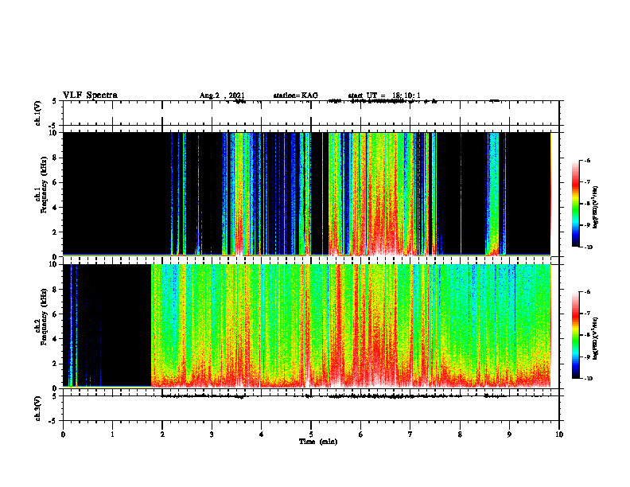The width and height of the screenshot is (630, 487).
Task: Click the ch.2 color bar "-8" label
Action: click(587, 335)
